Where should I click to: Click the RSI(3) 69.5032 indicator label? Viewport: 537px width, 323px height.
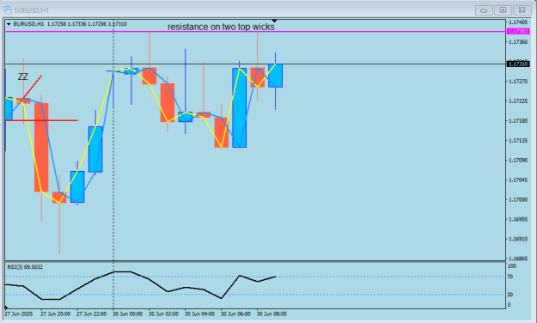tap(25, 267)
